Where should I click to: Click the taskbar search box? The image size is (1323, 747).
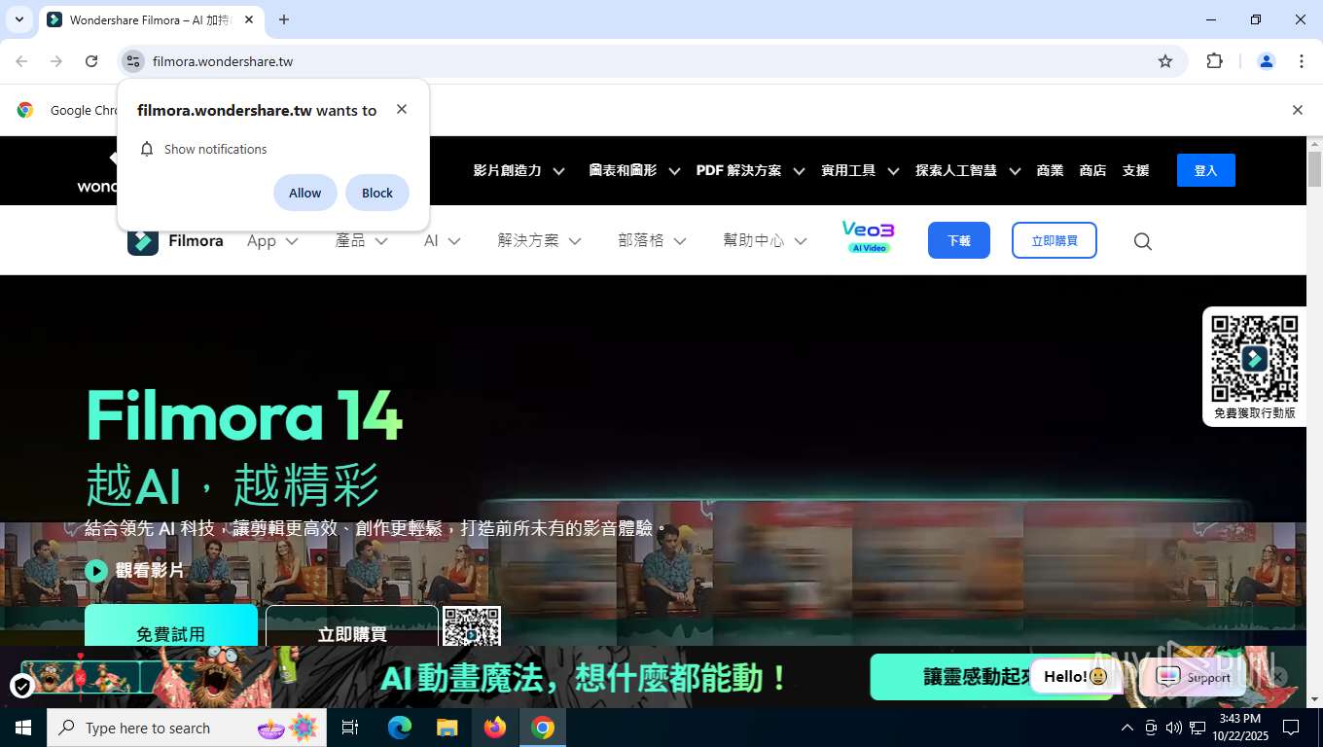(x=187, y=728)
